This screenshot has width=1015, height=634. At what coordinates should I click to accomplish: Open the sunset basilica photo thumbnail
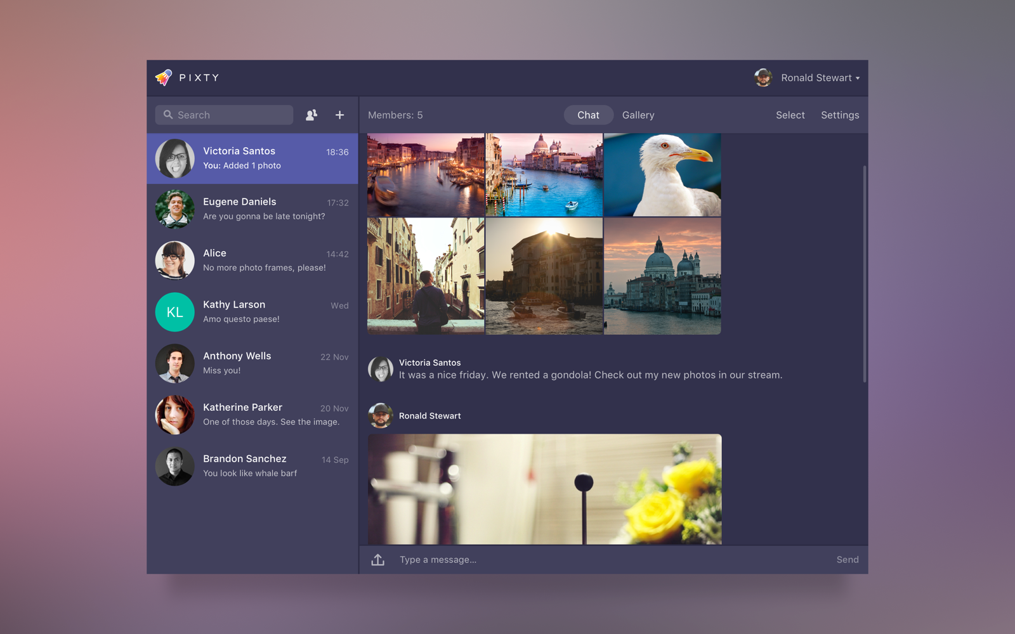click(662, 276)
